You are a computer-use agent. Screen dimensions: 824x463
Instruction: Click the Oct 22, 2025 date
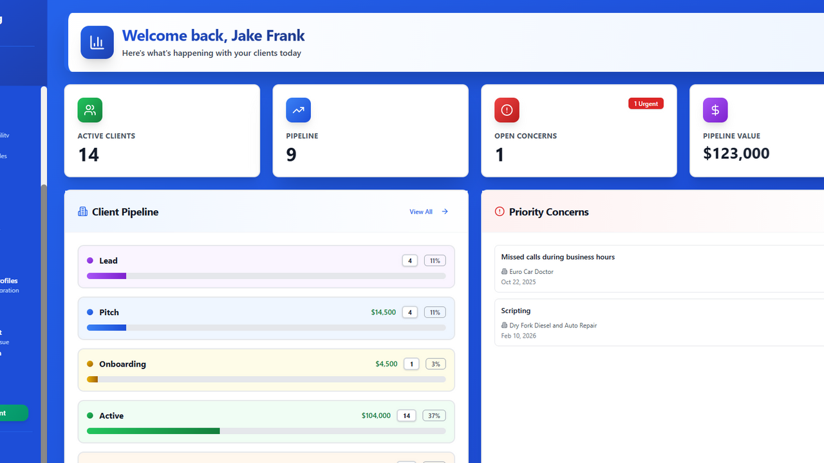518,282
